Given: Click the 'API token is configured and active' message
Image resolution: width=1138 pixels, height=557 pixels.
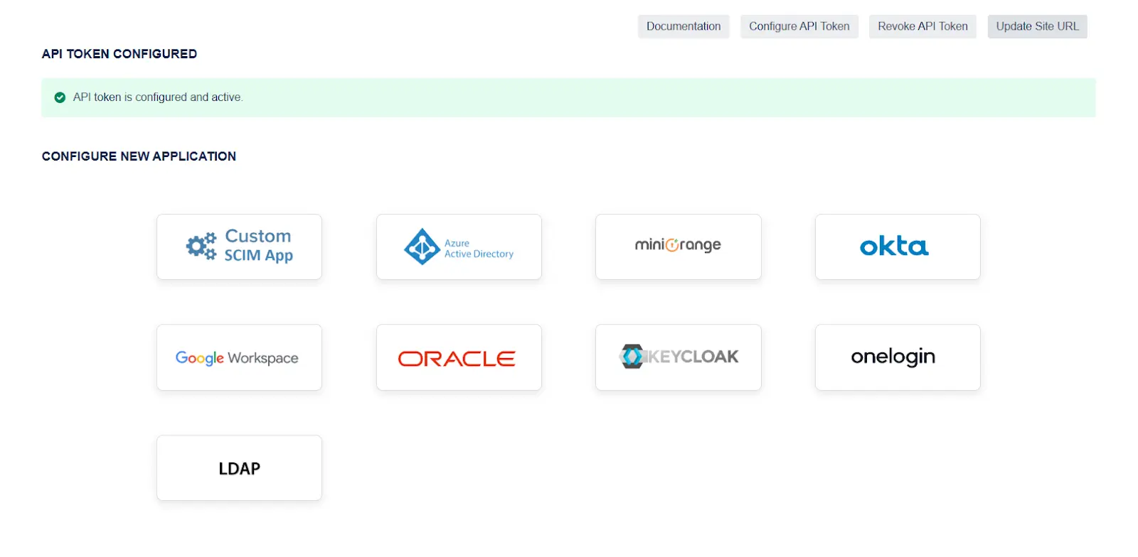Looking at the screenshot, I should tap(158, 97).
